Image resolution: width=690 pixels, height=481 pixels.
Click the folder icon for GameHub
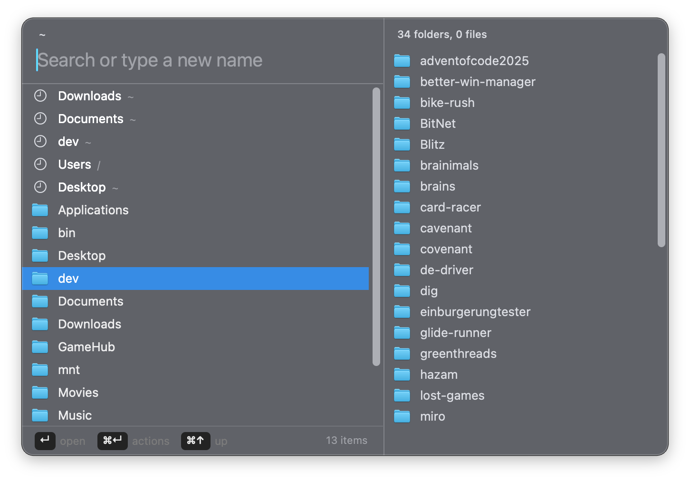pyautogui.click(x=40, y=347)
